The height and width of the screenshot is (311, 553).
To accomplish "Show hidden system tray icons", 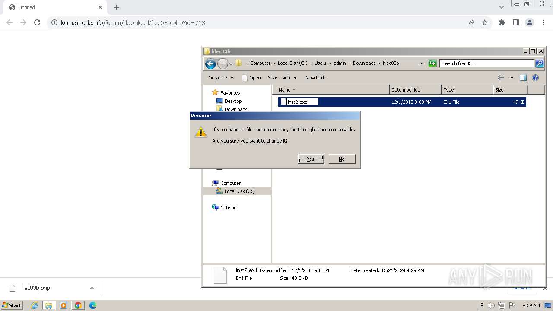I will coord(482,305).
